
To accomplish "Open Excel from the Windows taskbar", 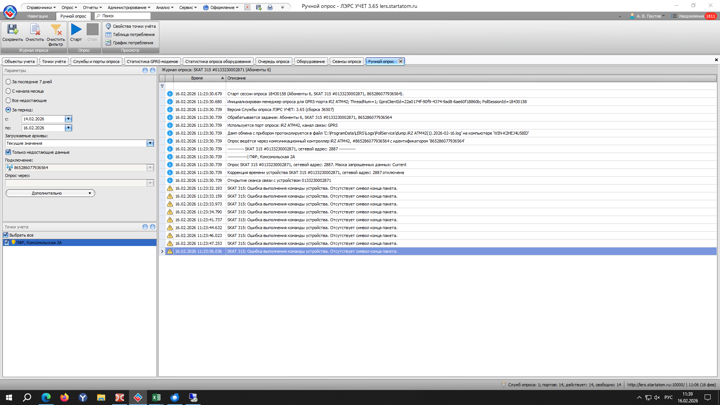I will coord(156,397).
